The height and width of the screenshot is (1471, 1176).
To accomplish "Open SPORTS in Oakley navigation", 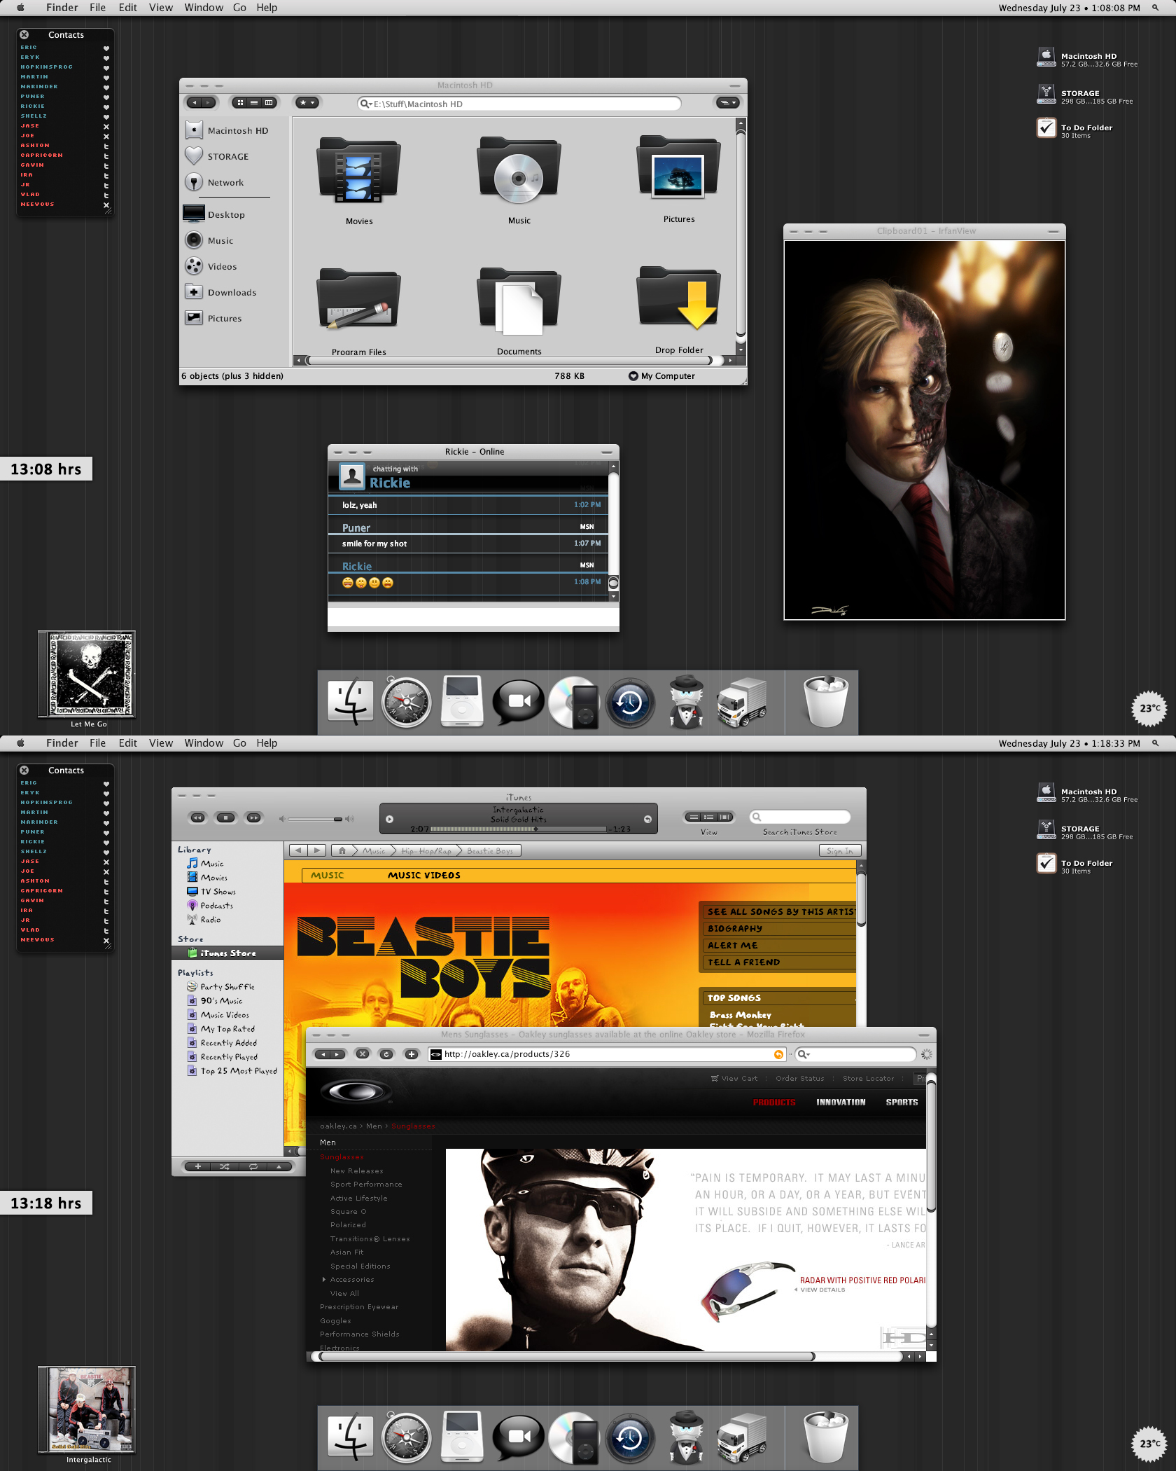I will click(902, 1103).
